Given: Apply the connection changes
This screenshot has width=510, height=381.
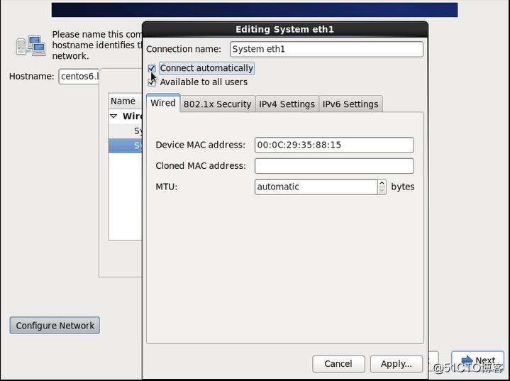Looking at the screenshot, I should pos(397,363).
